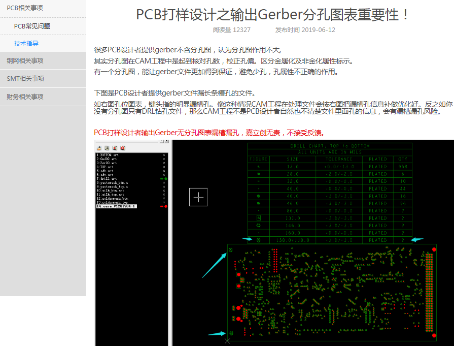Click the folder icon above the layer list
Viewport: 454px width, 346px height.
[98, 147]
